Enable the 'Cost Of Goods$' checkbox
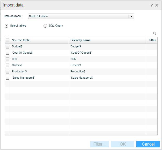Screen dimensions: 162x150 click(x=8, y=53)
